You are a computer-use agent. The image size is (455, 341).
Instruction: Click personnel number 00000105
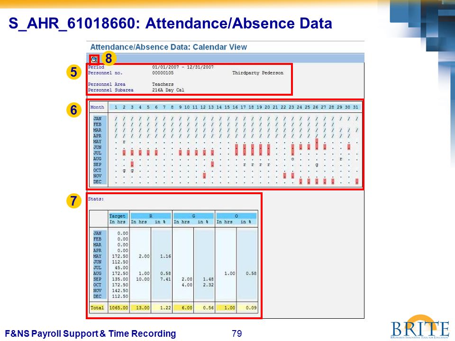click(x=163, y=73)
